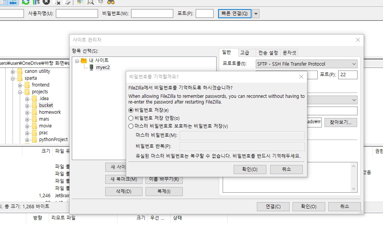Viewport: 383px width, 234px height.
Task: Select the 비밀번호 저장(e) radio option
Action: (131, 110)
